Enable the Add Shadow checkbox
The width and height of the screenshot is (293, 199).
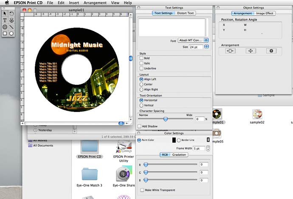(139, 126)
